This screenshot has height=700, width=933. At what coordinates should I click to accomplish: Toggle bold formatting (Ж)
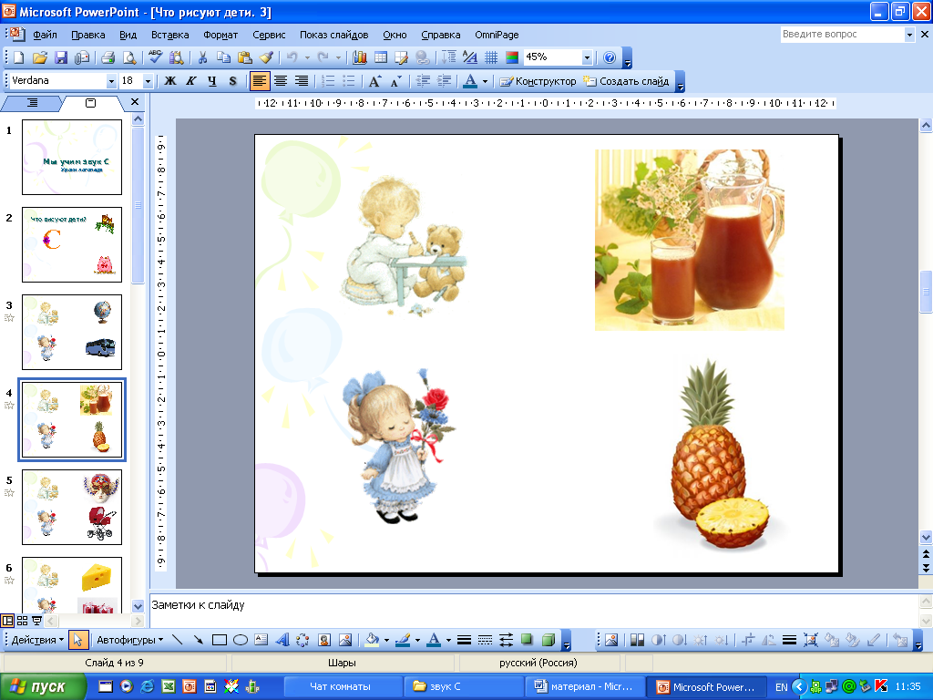(170, 81)
